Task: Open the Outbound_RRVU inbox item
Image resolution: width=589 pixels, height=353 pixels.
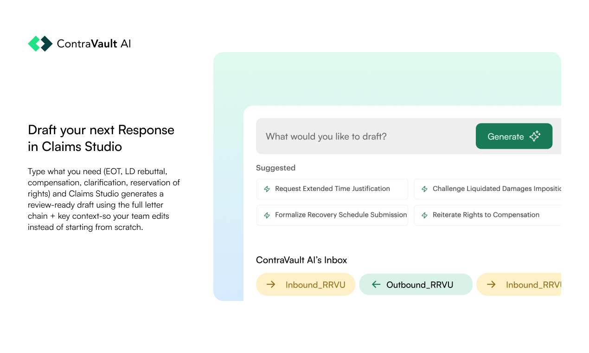Action: [419, 285]
